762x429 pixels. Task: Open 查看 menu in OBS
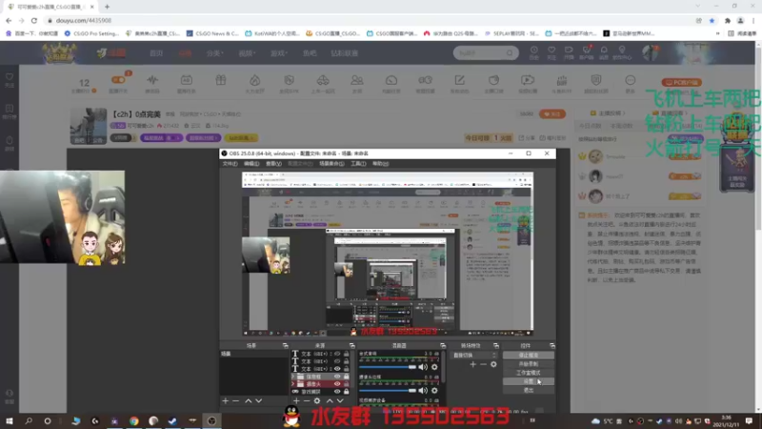[x=273, y=163]
